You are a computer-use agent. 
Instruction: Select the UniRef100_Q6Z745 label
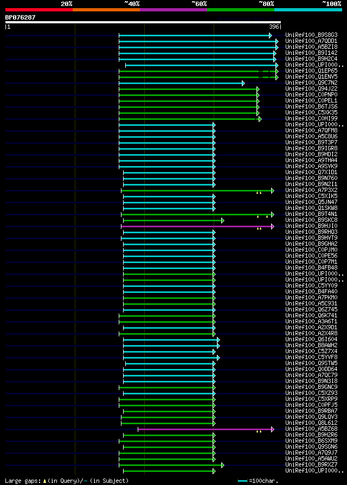(311, 309)
